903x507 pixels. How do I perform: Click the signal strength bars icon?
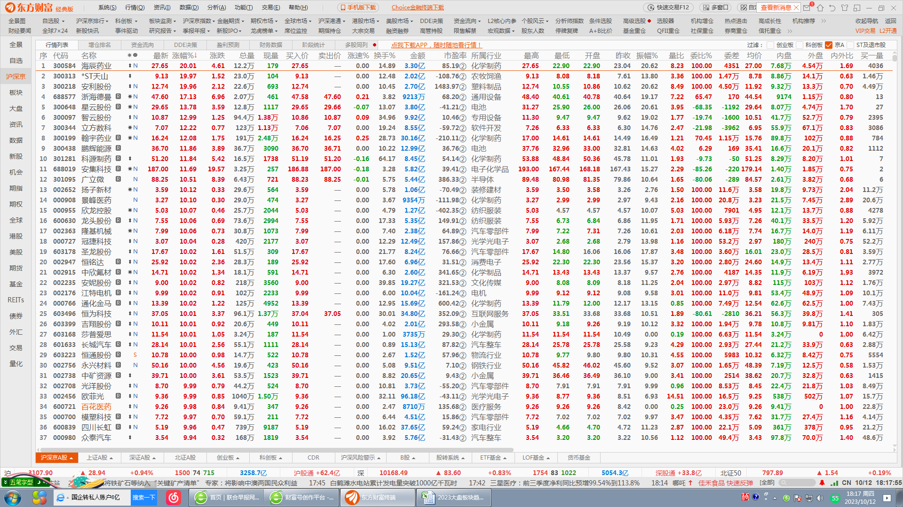(834, 483)
